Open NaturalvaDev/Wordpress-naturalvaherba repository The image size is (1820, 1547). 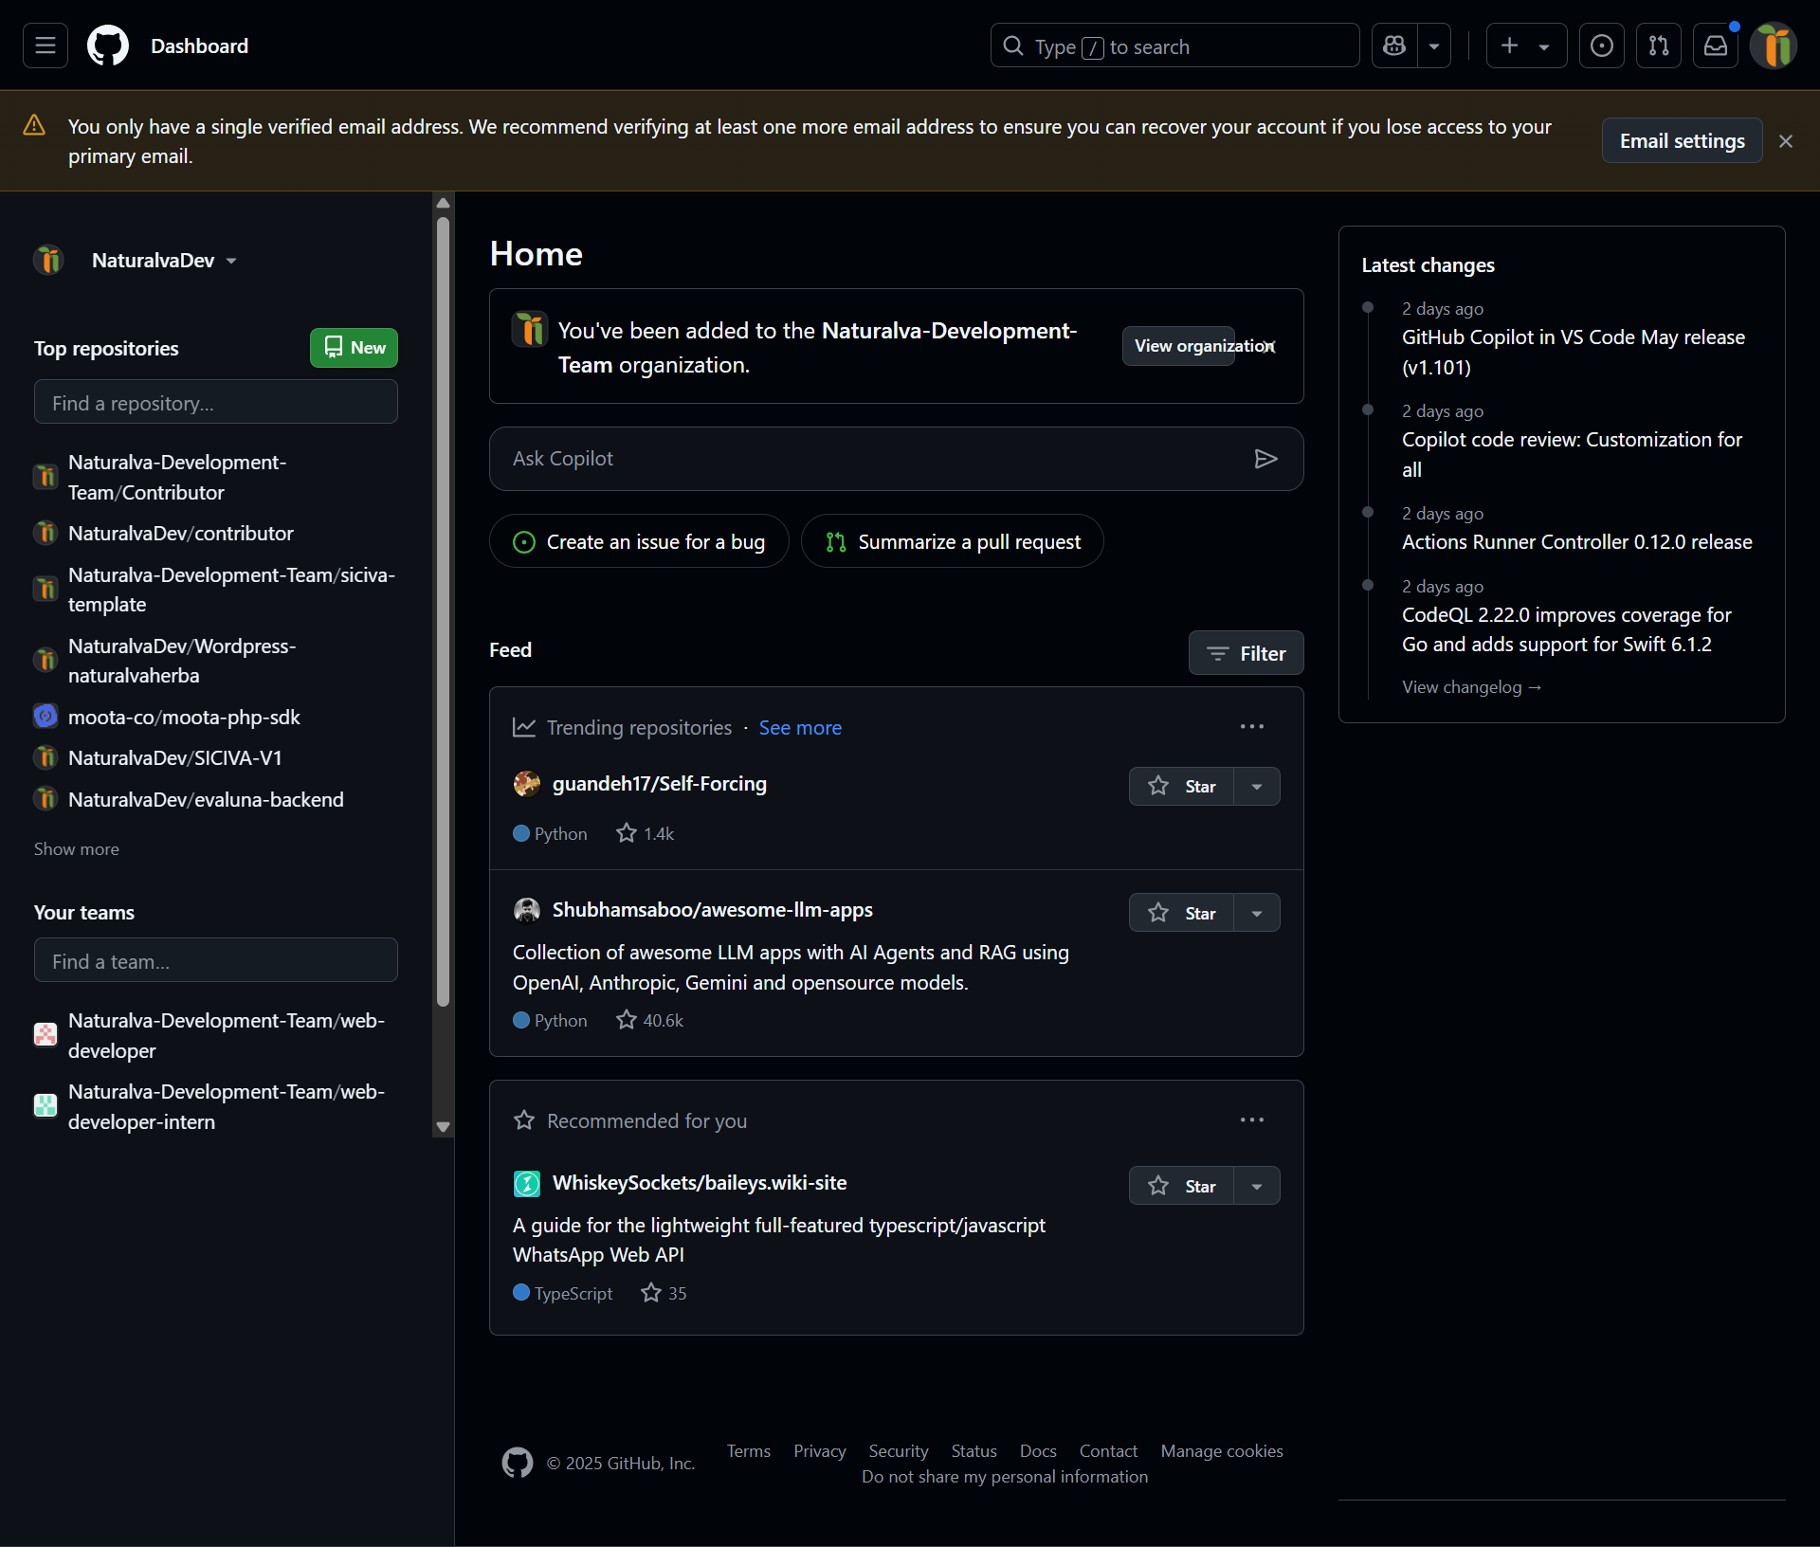(182, 661)
